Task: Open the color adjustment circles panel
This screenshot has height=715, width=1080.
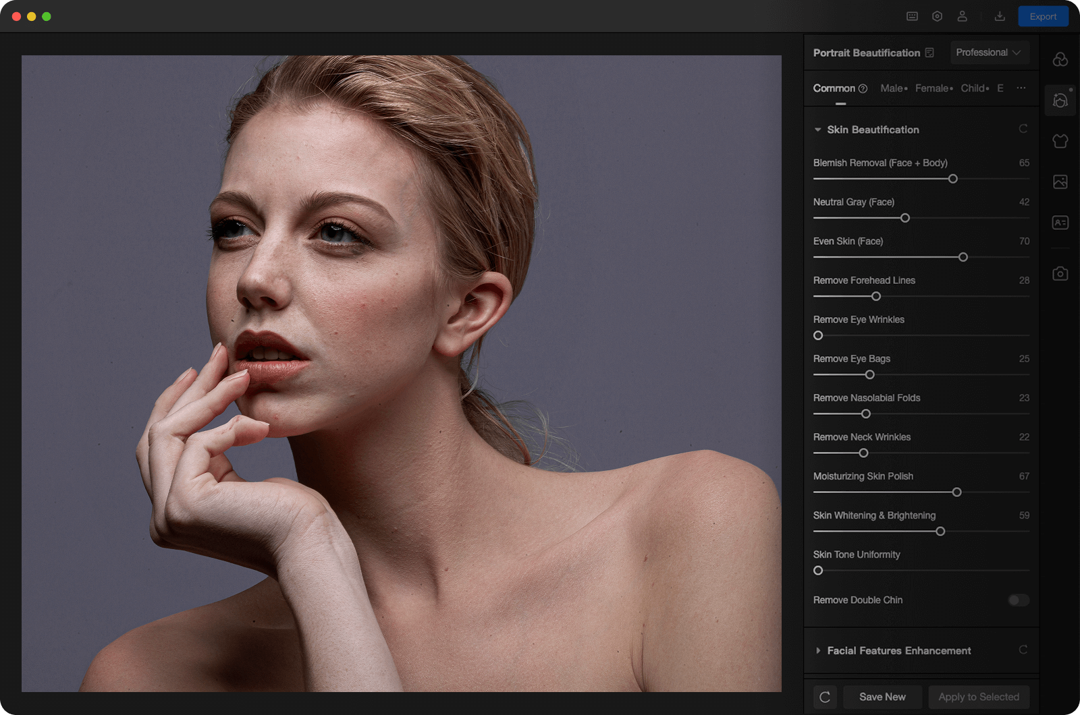Action: click(1060, 60)
